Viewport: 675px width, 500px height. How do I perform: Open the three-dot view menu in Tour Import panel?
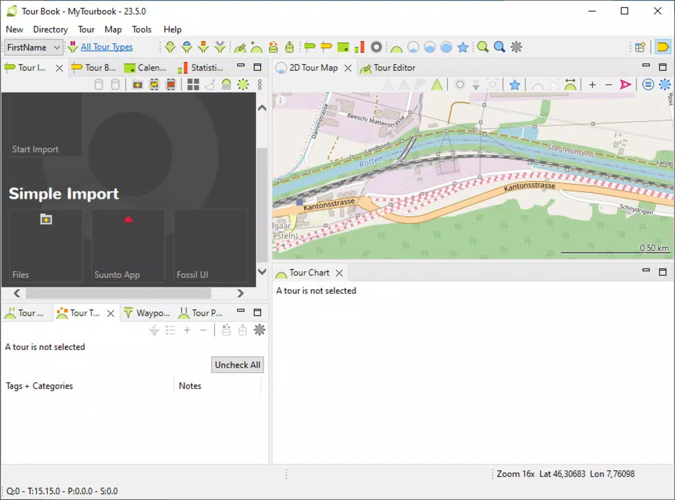(260, 84)
